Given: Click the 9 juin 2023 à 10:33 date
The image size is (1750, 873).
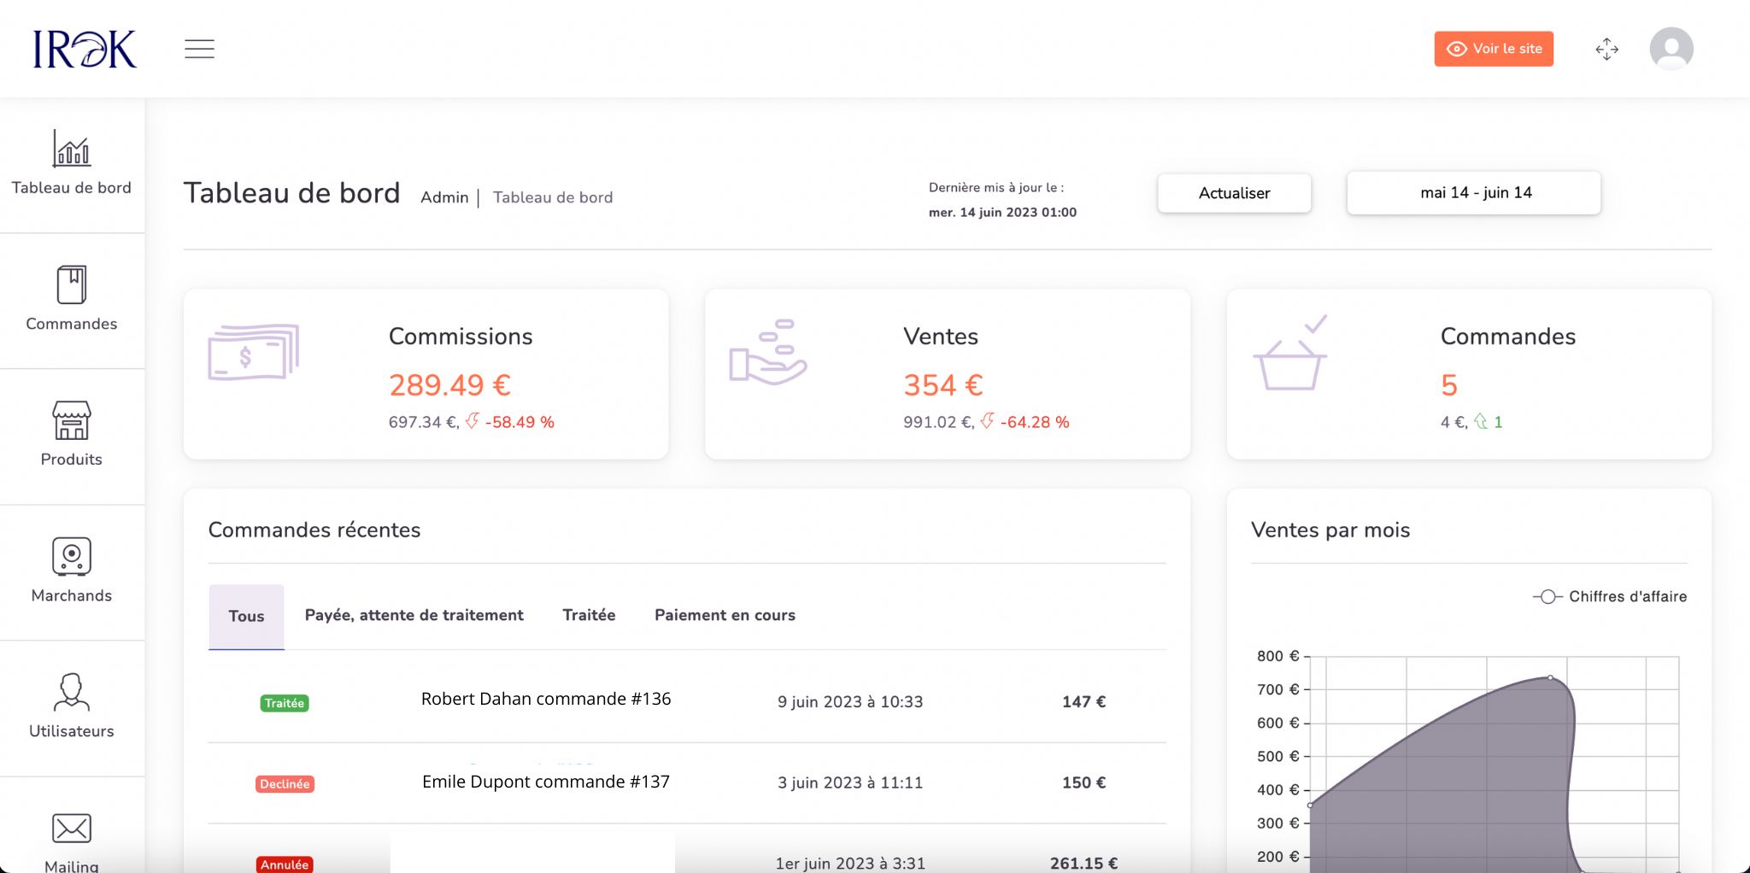Looking at the screenshot, I should click(850, 702).
